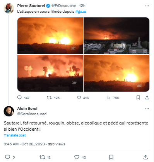Open more options menu on Alain Soral's post

tap(147, 109)
